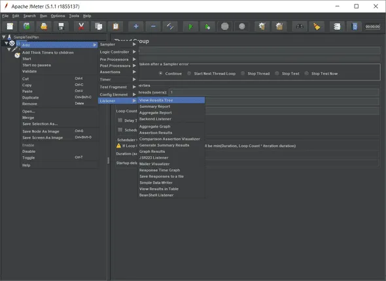Click the New test plan toolbar icon

click(x=10, y=26)
